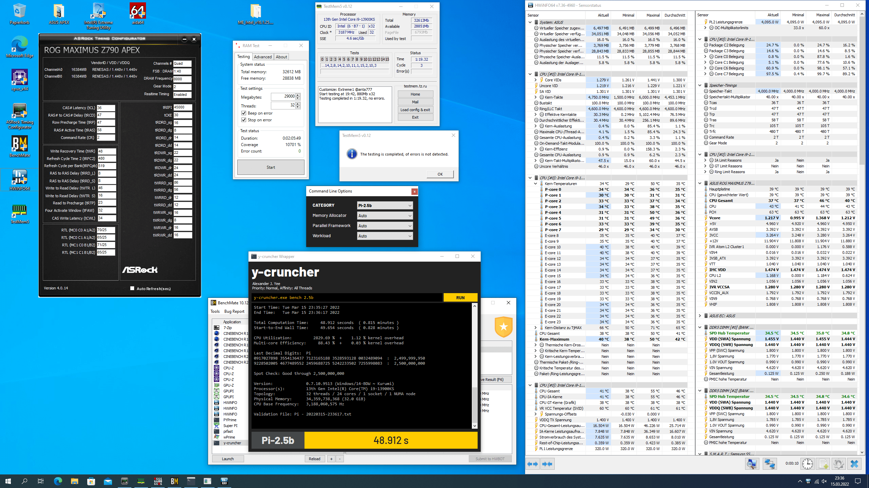The width and height of the screenshot is (869, 488).
Task: Click scroll-down arrow on y-cruncher output scrollbar
Action: pos(475,426)
